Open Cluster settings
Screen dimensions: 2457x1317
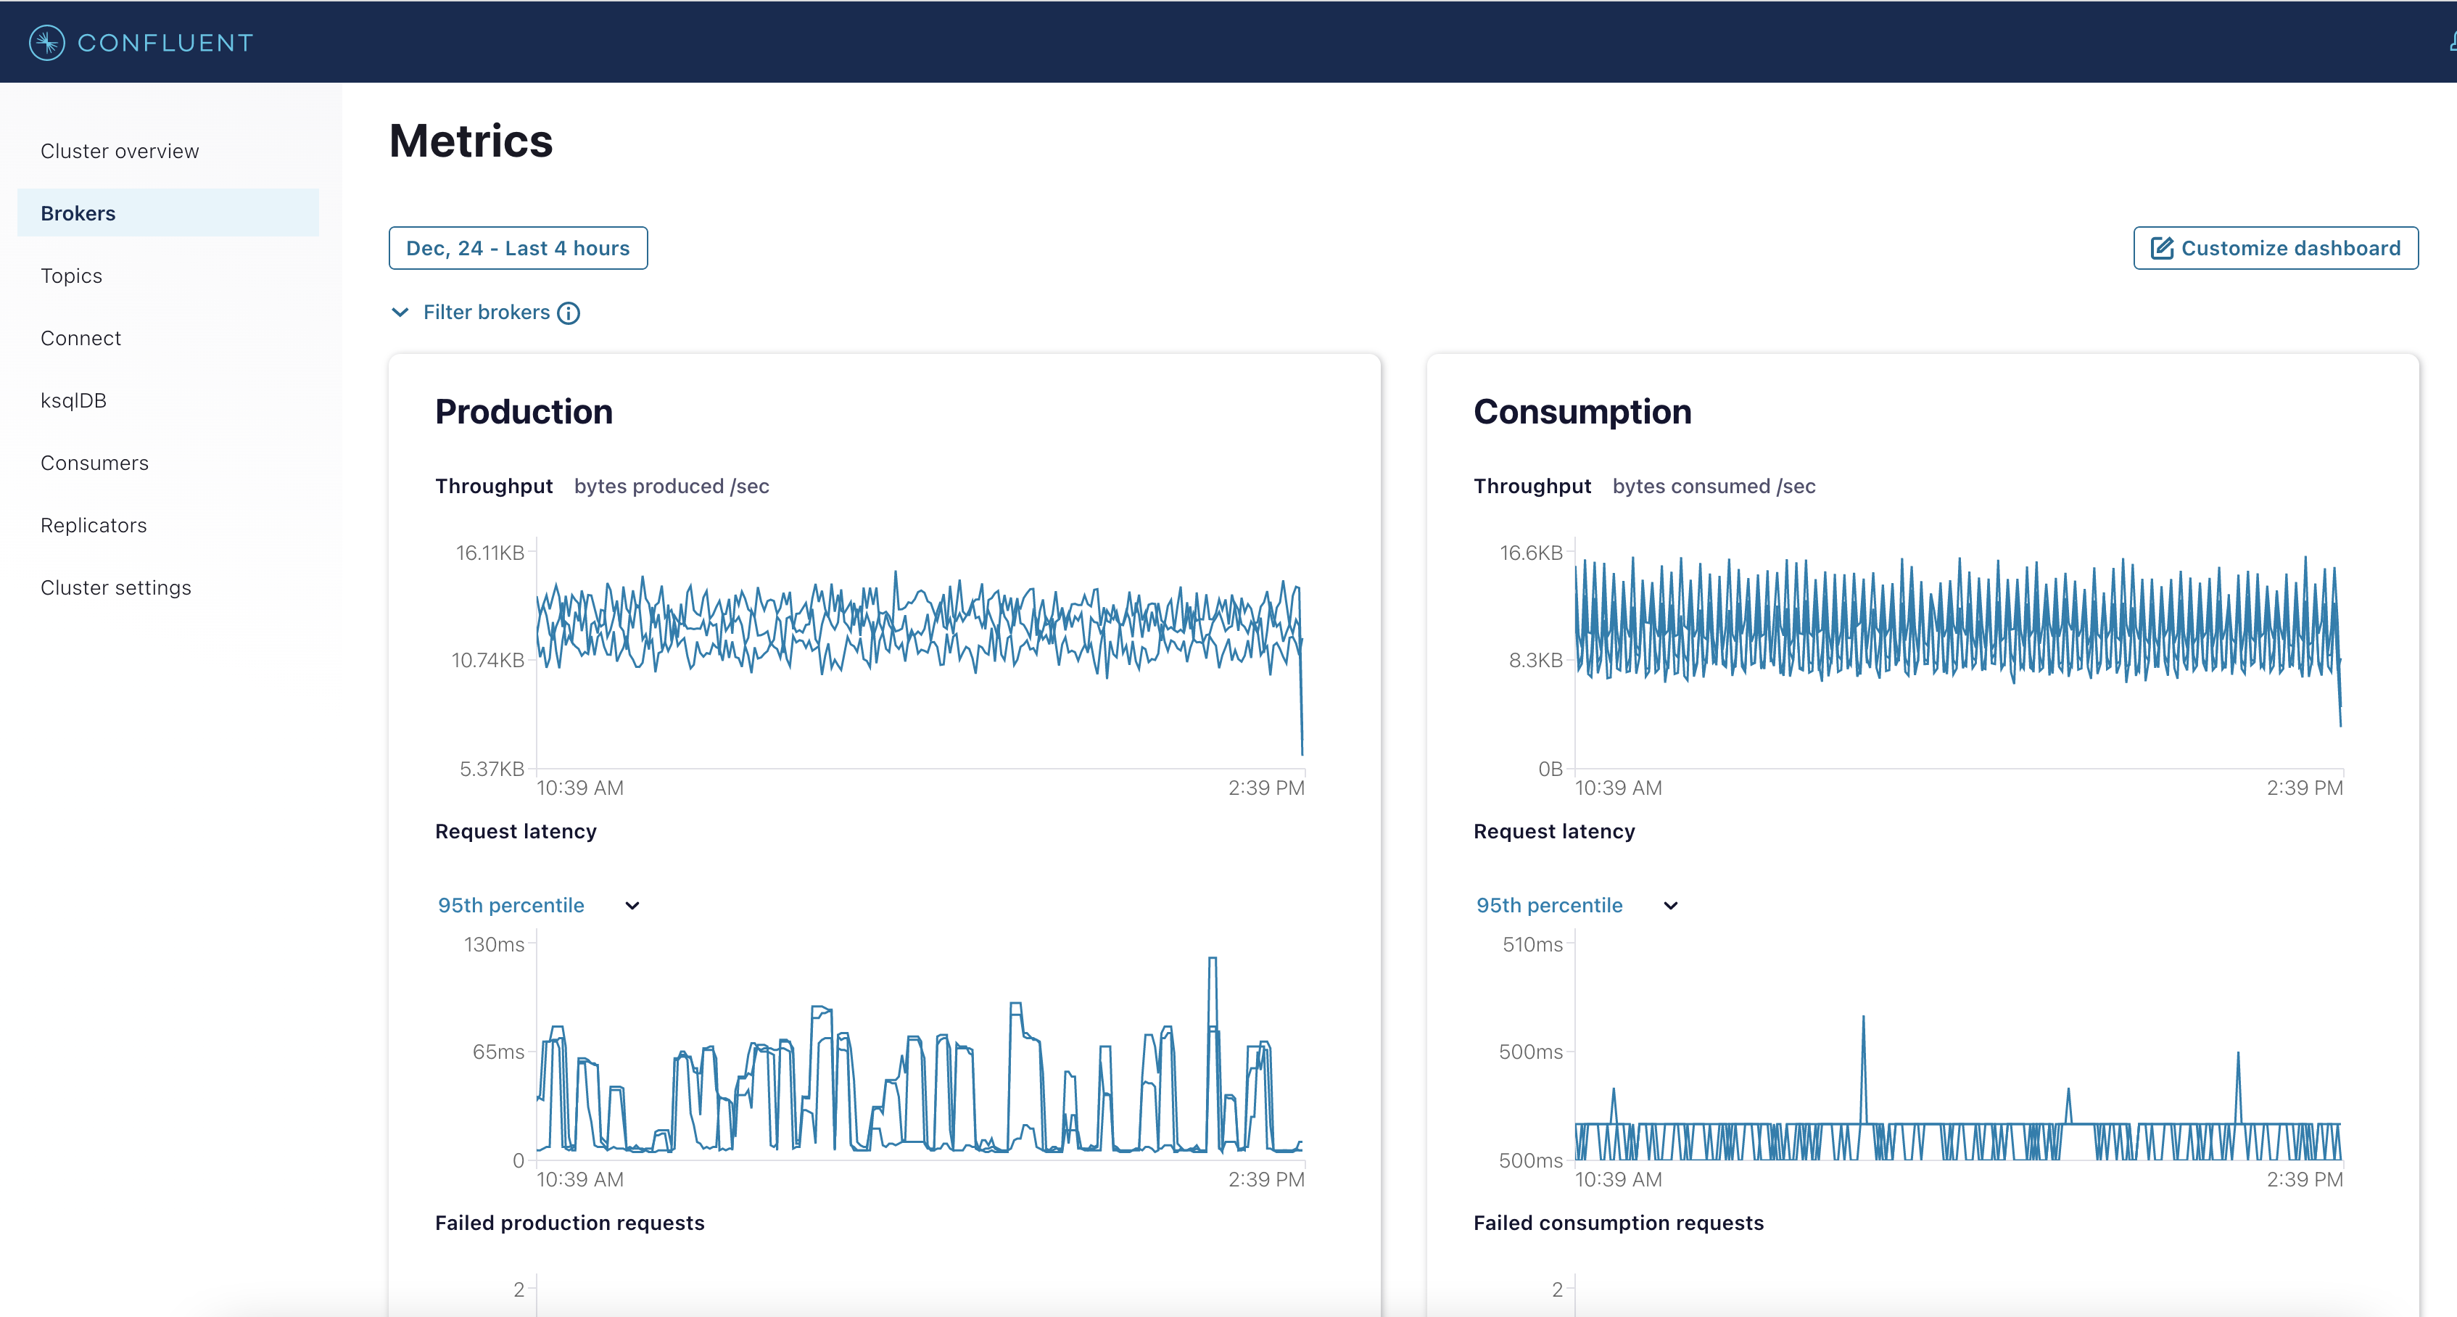click(115, 587)
